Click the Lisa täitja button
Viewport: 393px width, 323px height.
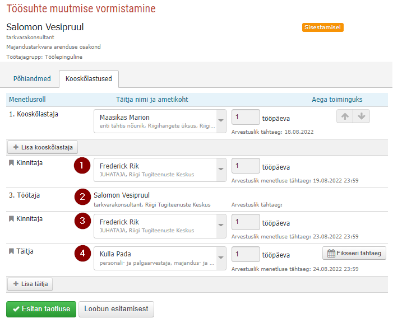[x=30, y=284]
